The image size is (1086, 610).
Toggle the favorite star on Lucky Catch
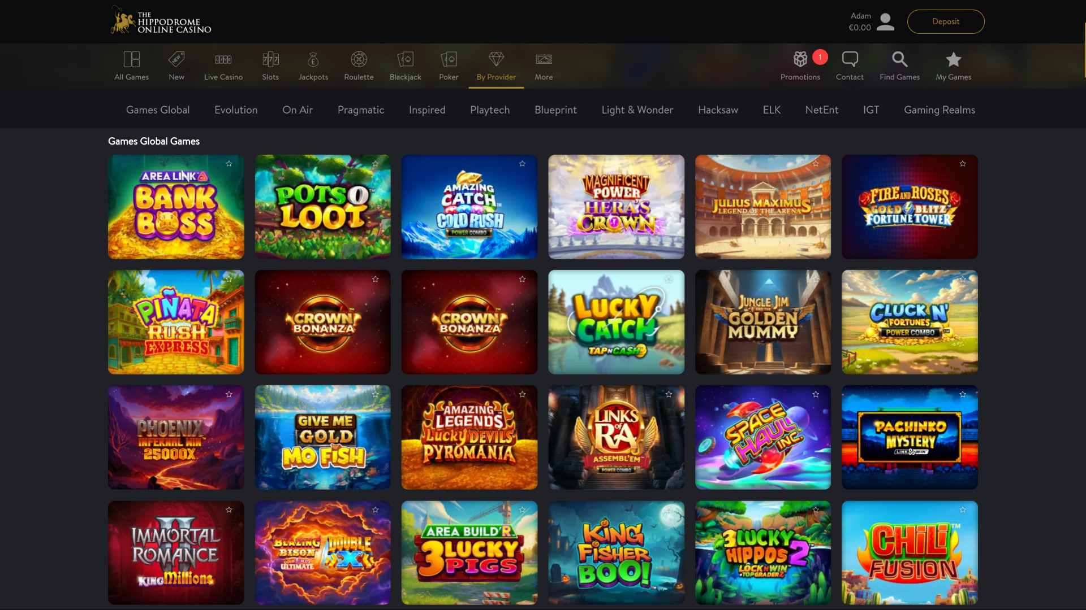click(x=669, y=279)
